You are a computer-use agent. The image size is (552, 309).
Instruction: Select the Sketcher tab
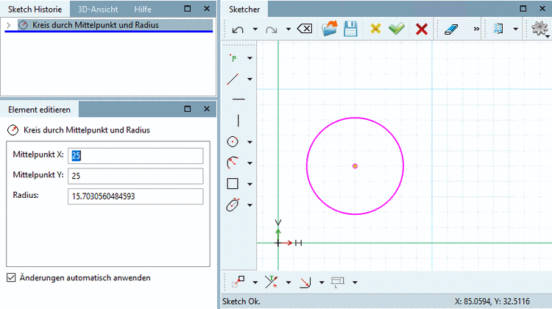pyautogui.click(x=244, y=9)
